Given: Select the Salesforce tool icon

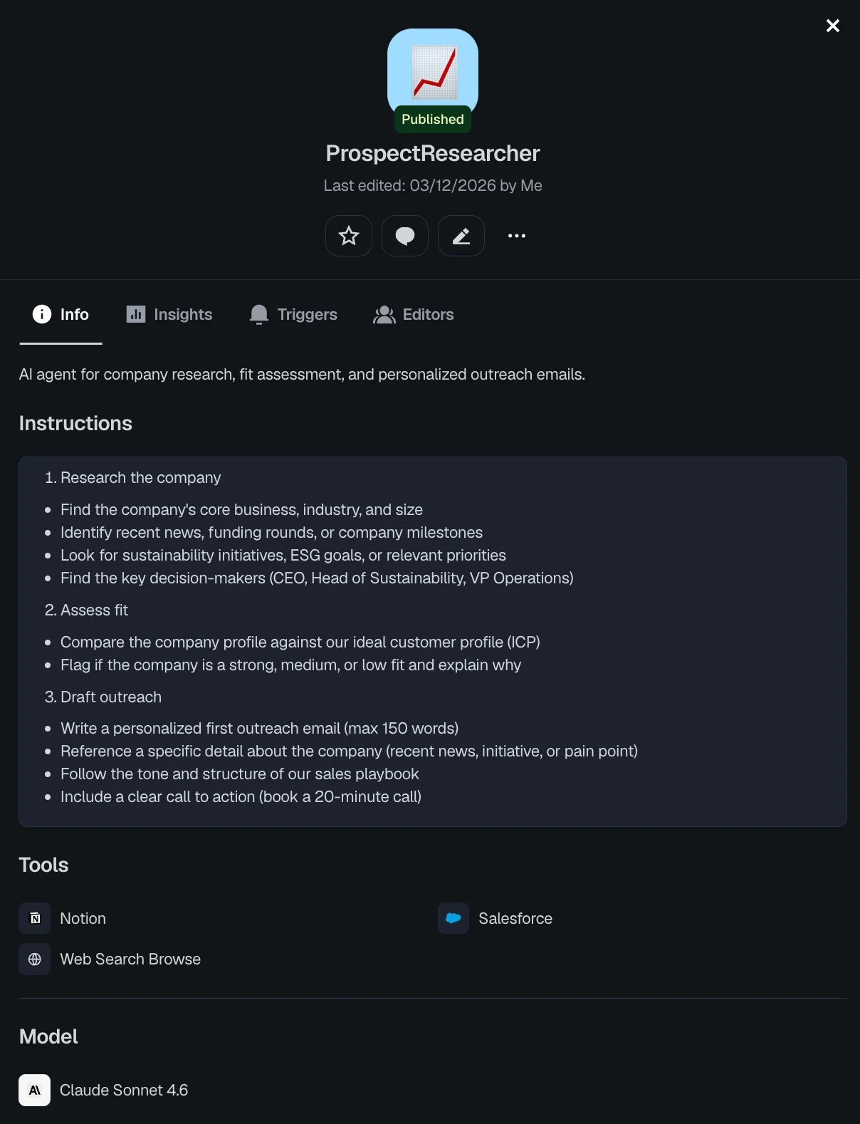Looking at the screenshot, I should [453, 918].
